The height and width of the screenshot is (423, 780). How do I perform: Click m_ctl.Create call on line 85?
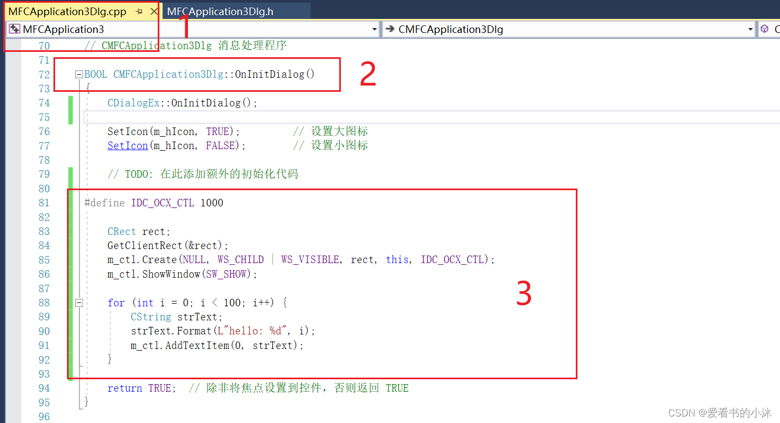point(301,260)
